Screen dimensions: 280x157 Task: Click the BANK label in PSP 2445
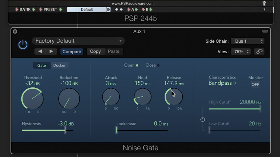25,10
